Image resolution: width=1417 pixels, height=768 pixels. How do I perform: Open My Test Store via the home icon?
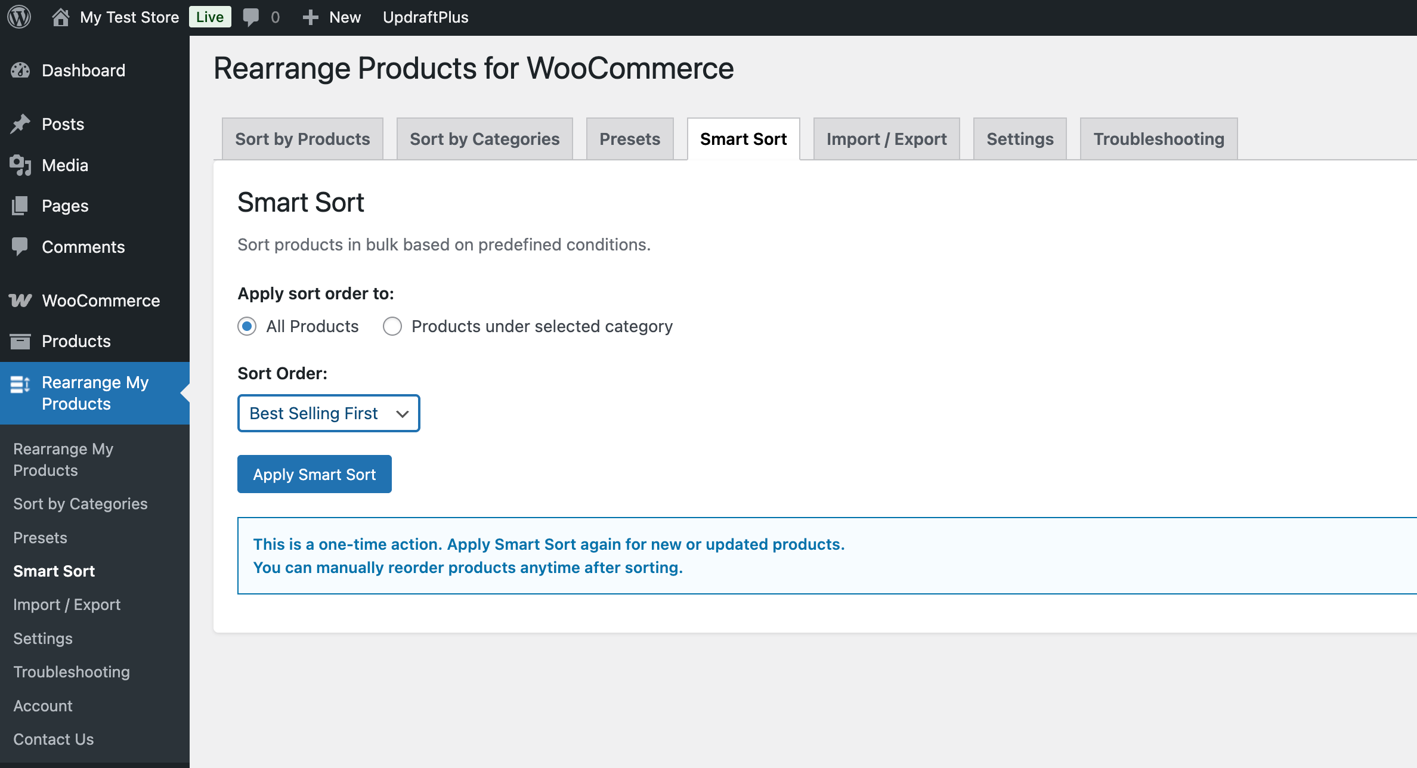[61, 17]
